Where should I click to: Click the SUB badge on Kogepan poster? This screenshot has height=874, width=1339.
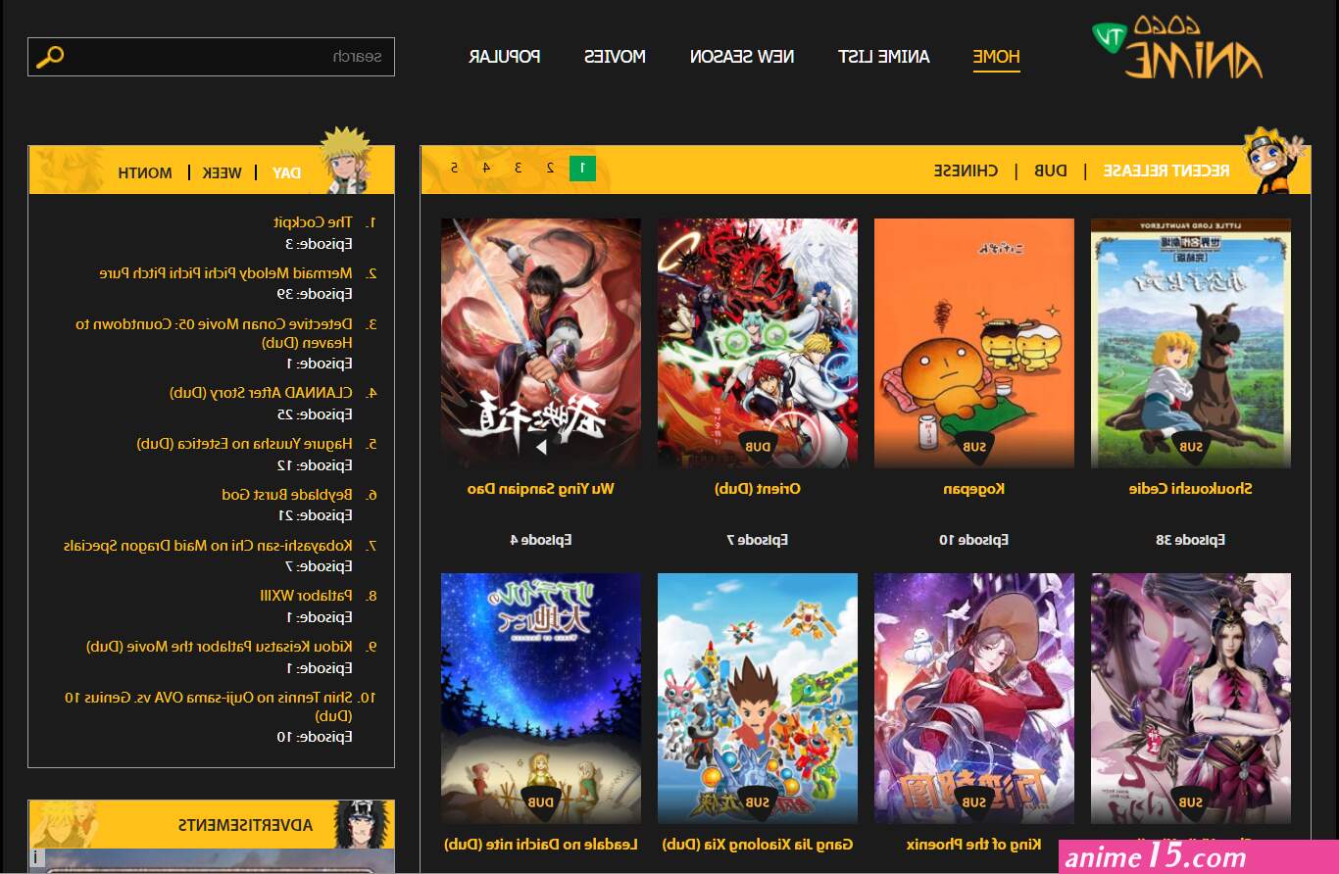coord(973,447)
